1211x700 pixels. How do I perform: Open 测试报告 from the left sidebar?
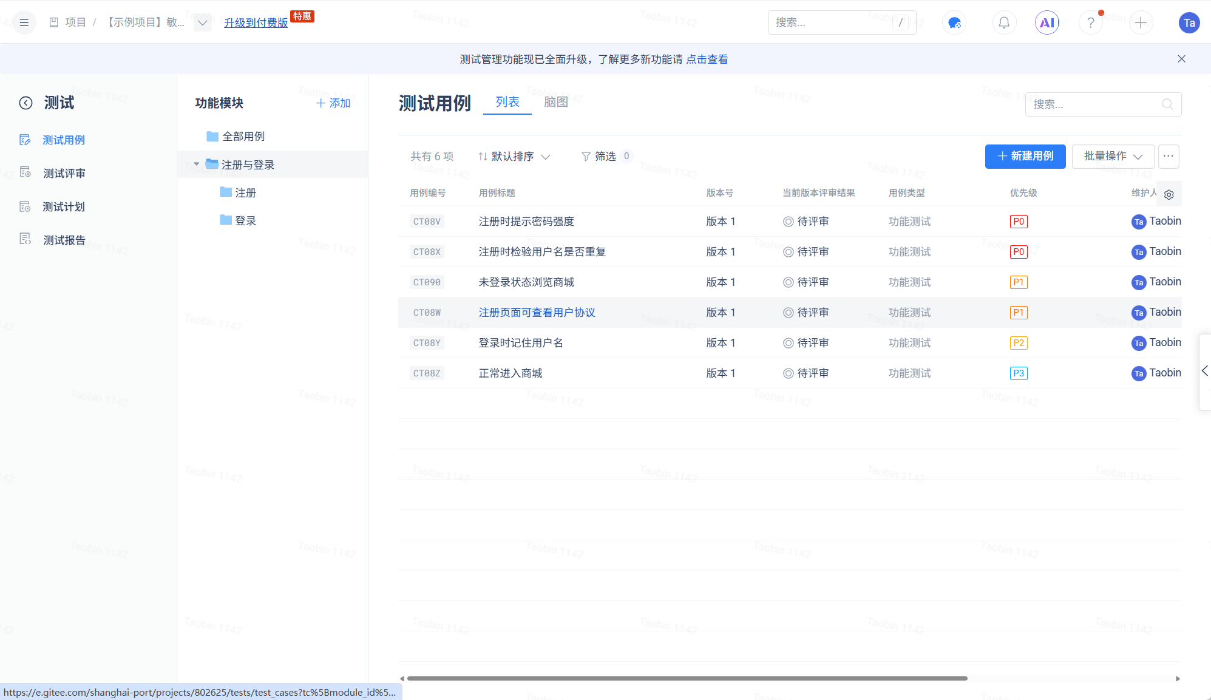click(x=64, y=240)
